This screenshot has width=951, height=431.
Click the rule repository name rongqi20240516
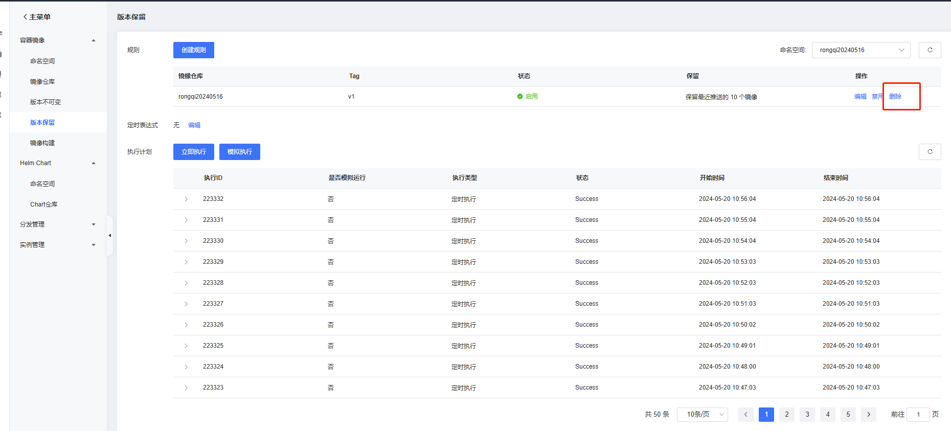tap(200, 97)
